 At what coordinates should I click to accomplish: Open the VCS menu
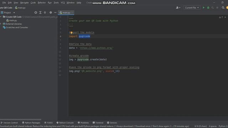(x=63, y=2)
